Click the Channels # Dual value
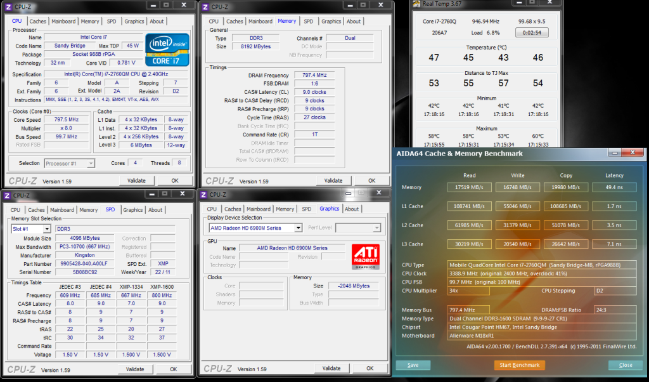The height and width of the screenshot is (382, 649). (x=350, y=38)
